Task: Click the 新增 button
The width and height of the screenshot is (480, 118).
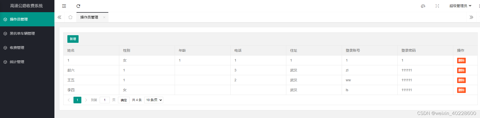Action: [73, 39]
